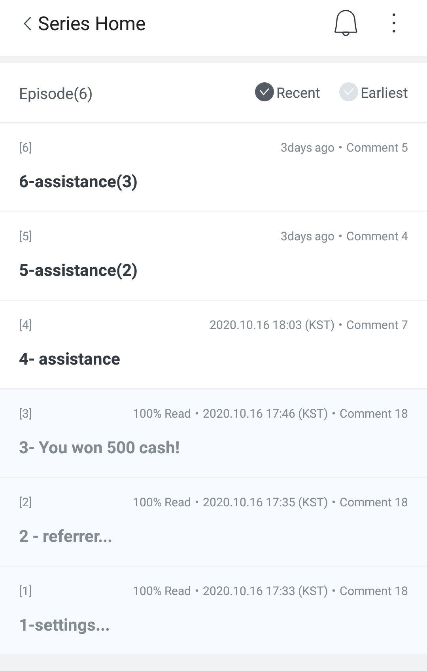Select the Recent sort checkmark
This screenshot has height=671, width=427.
[265, 92]
